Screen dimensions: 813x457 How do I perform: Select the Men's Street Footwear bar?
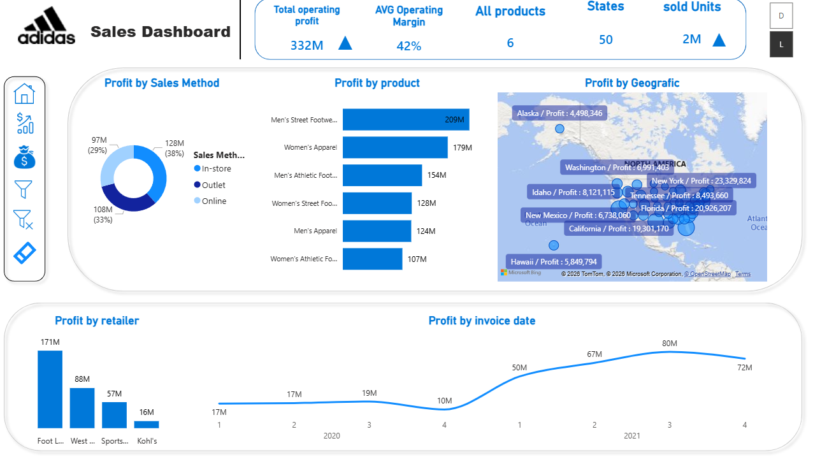405,119
